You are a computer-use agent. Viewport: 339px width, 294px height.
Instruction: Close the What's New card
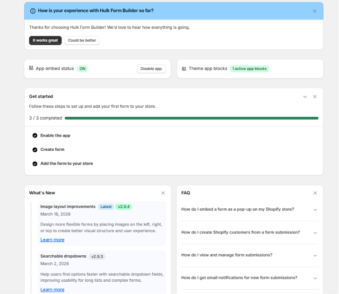(163, 193)
